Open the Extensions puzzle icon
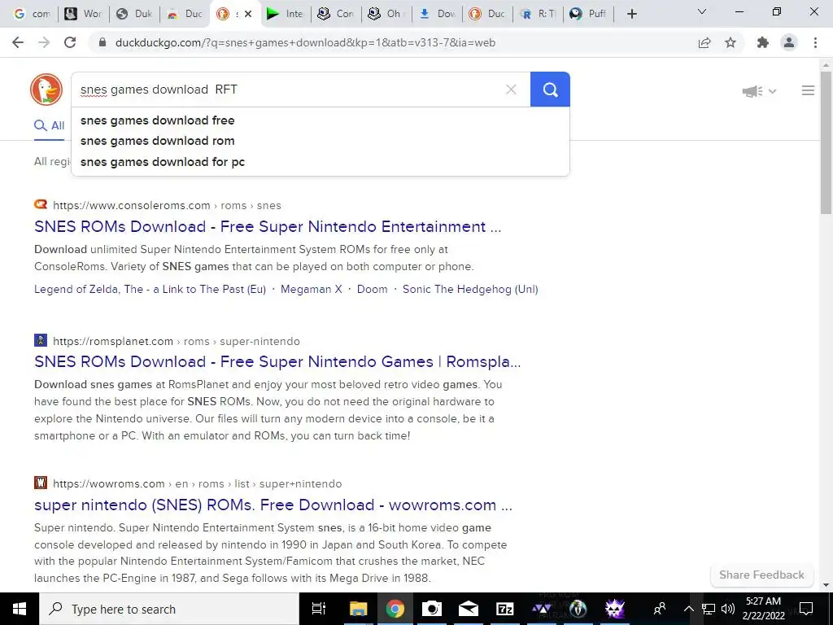The image size is (833, 625). 763,42
